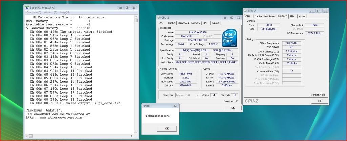The image size is (347, 141).
Task: Select Cache tab in front CPU-Z window
Action: (171, 23)
